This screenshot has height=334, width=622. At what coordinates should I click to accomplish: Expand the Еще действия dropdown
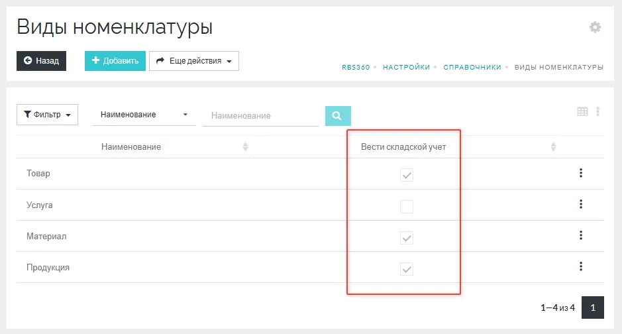pos(193,61)
